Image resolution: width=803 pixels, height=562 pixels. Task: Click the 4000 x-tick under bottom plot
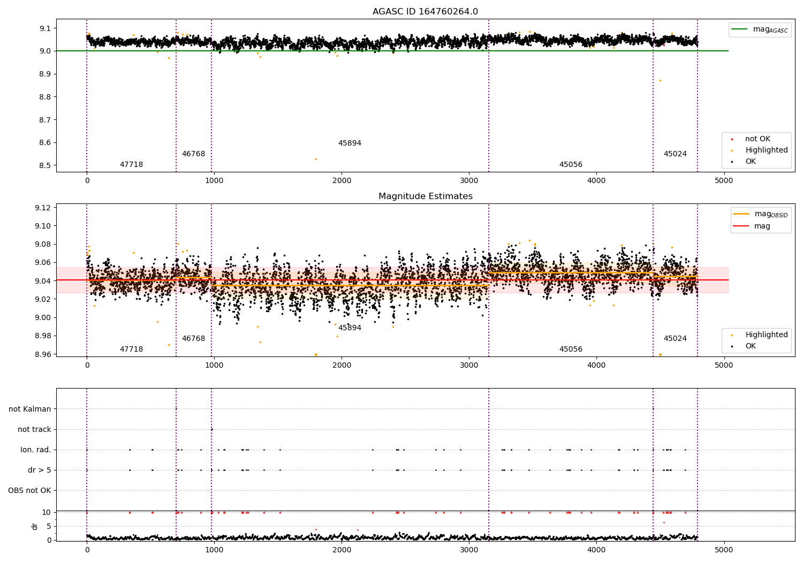point(596,550)
